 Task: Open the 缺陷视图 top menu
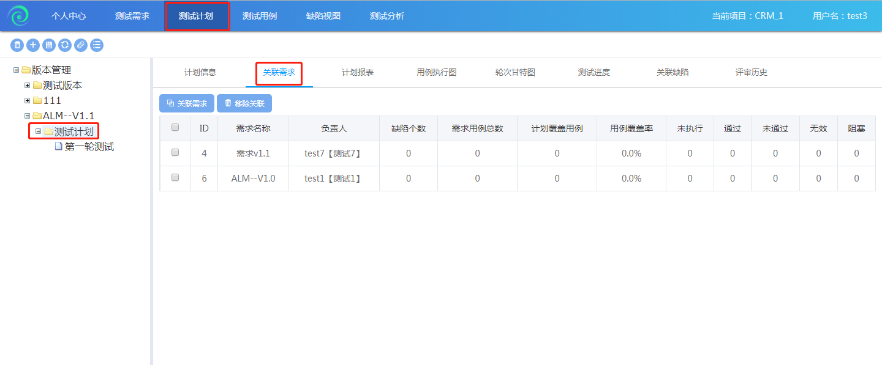pyautogui.click(x=323, y=16)
